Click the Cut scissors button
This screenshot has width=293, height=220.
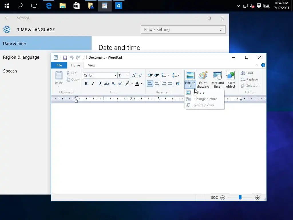tap(71, 73)
